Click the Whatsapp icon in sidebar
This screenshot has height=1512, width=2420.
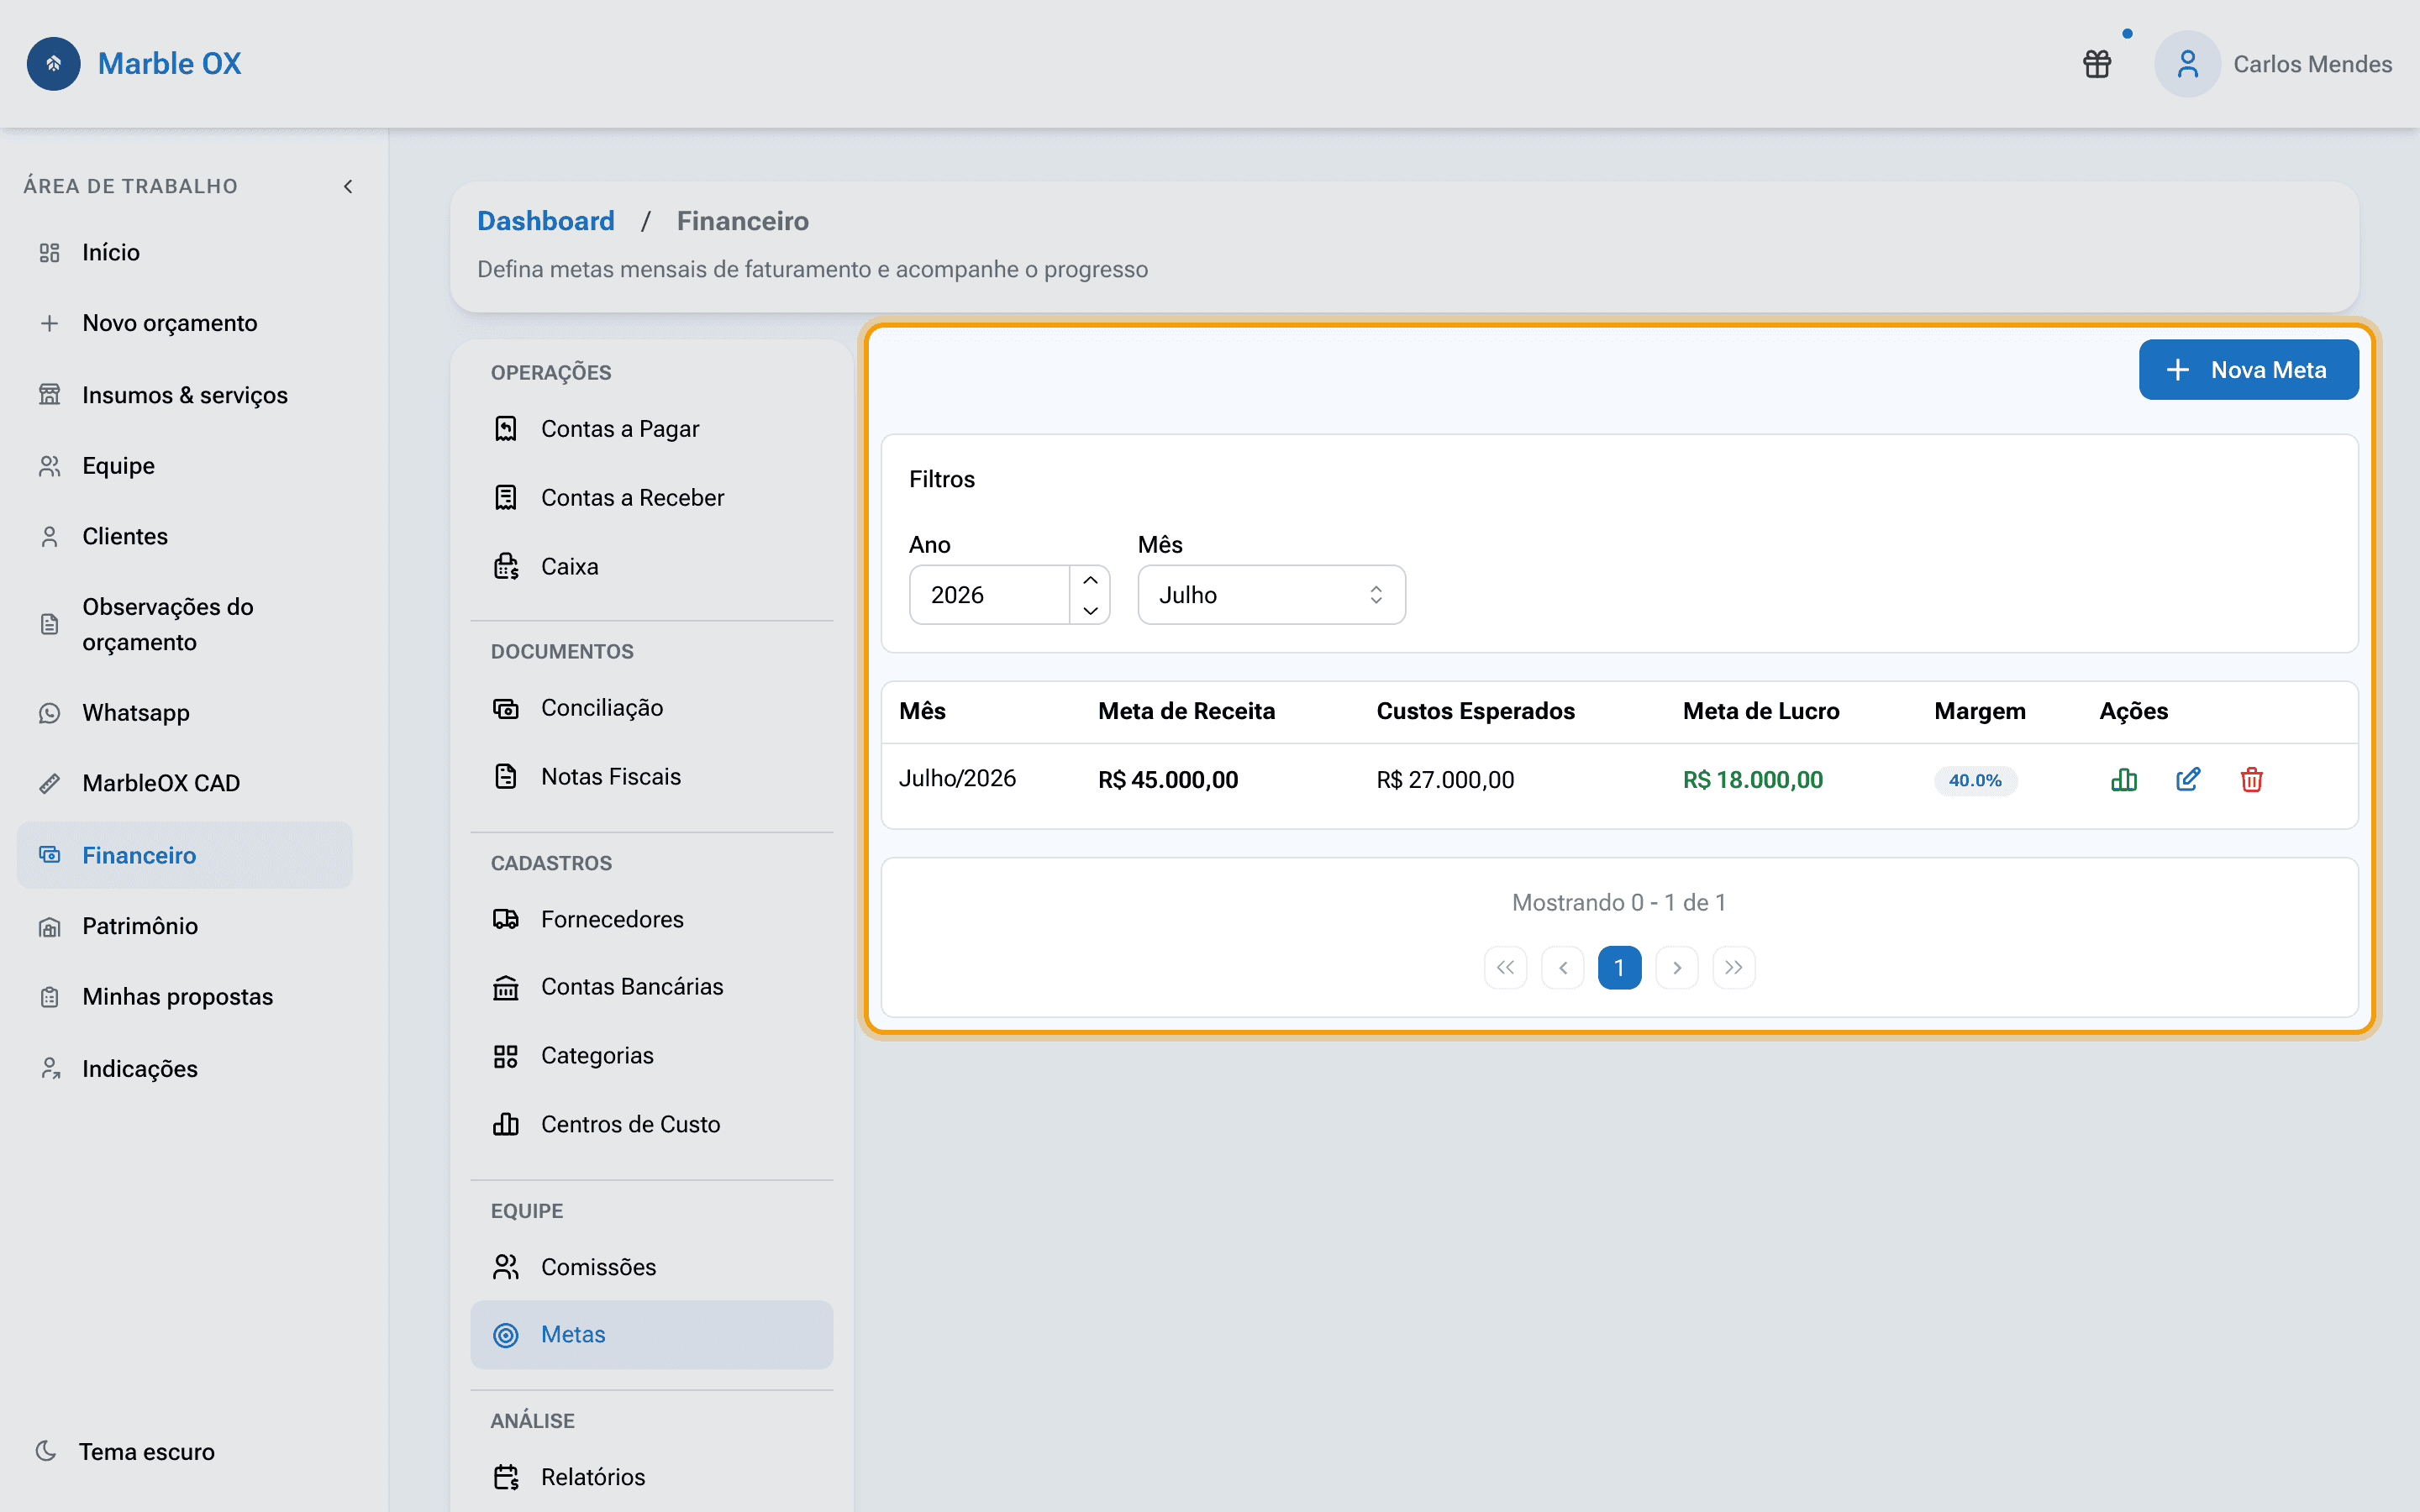coord(49,713)
